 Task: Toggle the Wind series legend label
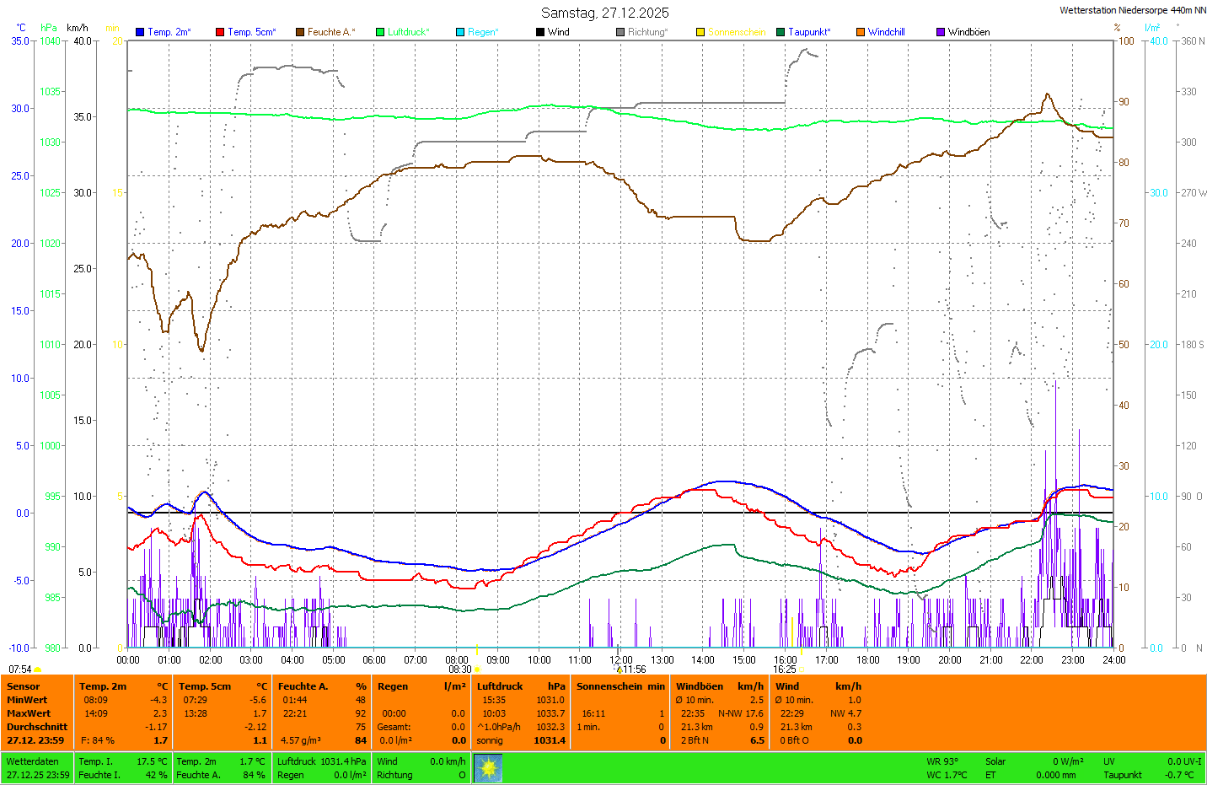click(x=558, y=32)
